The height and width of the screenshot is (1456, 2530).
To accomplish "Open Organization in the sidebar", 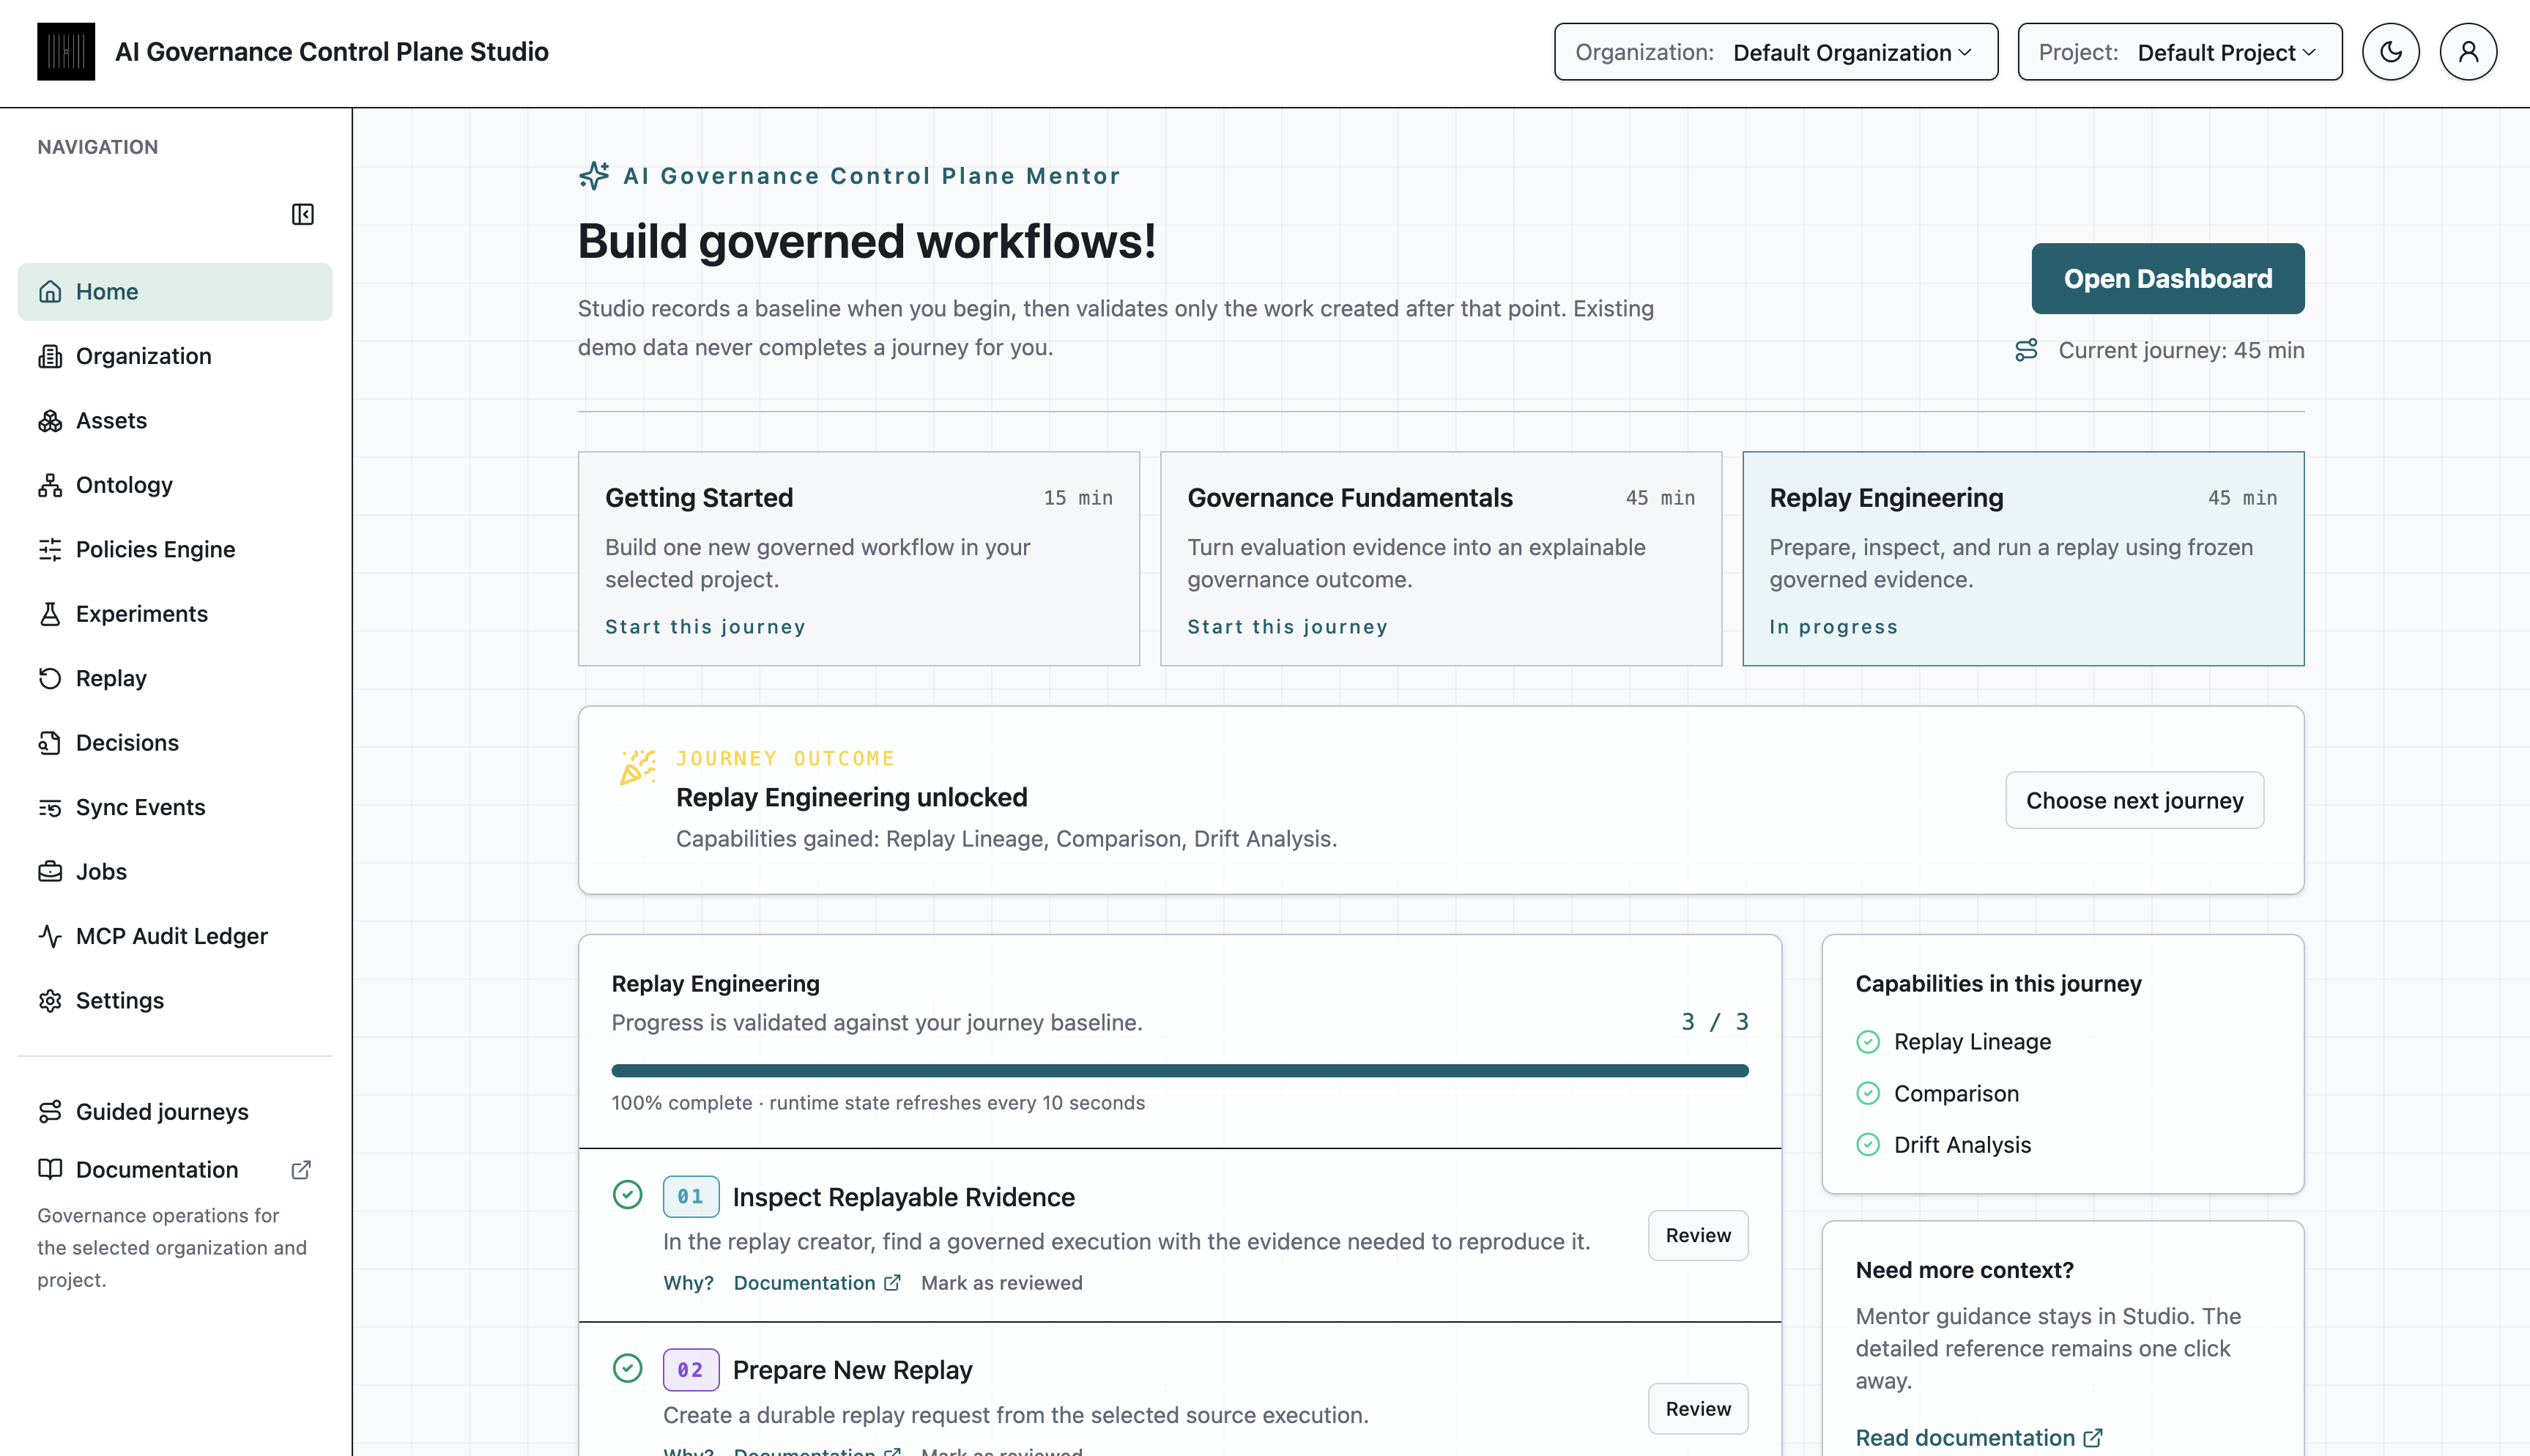I will click(x=175, y=356).
